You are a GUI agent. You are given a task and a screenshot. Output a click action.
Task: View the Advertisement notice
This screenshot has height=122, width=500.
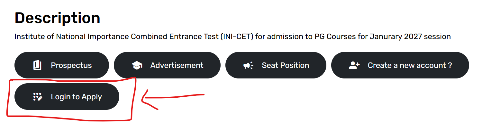[x=167, y=65]
